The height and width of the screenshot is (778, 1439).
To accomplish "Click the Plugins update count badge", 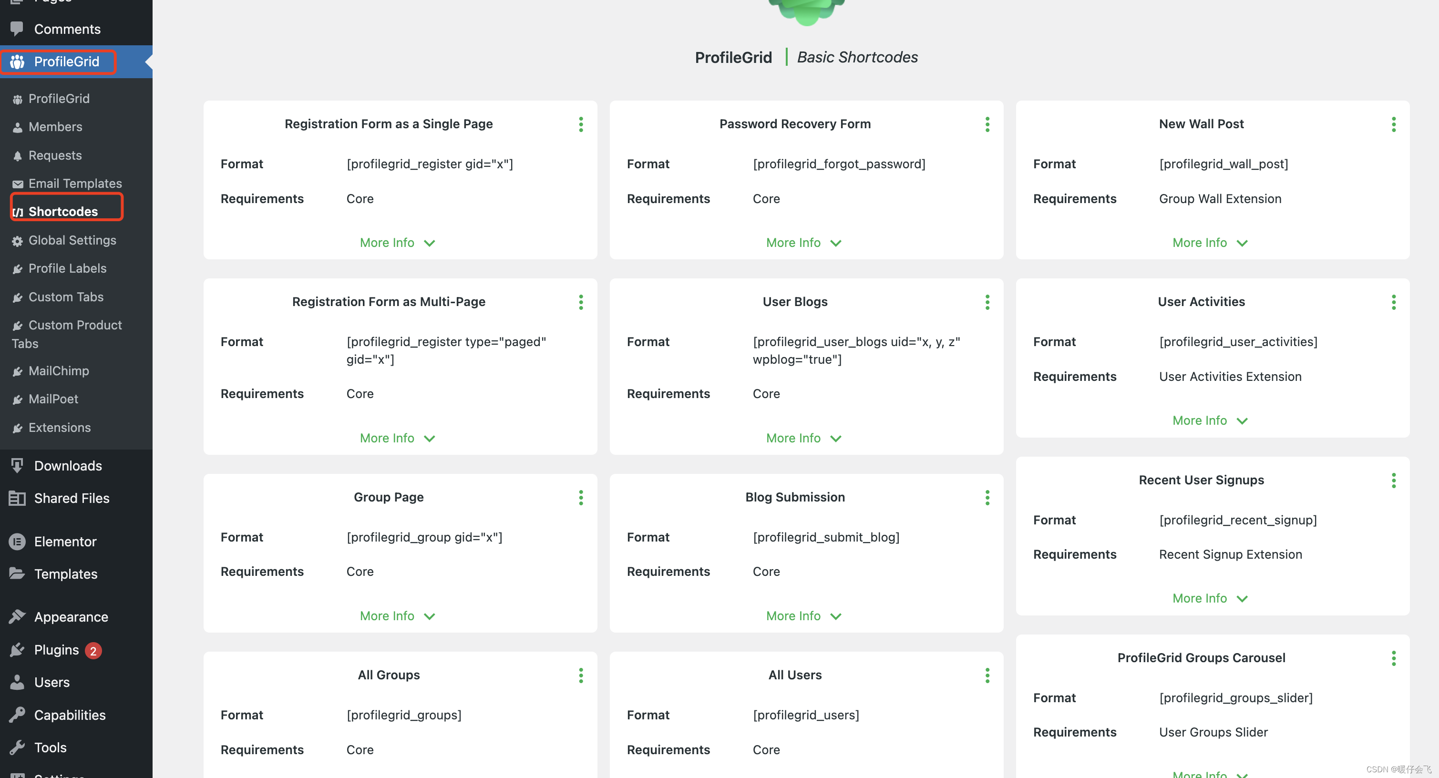I will (93, 650).
